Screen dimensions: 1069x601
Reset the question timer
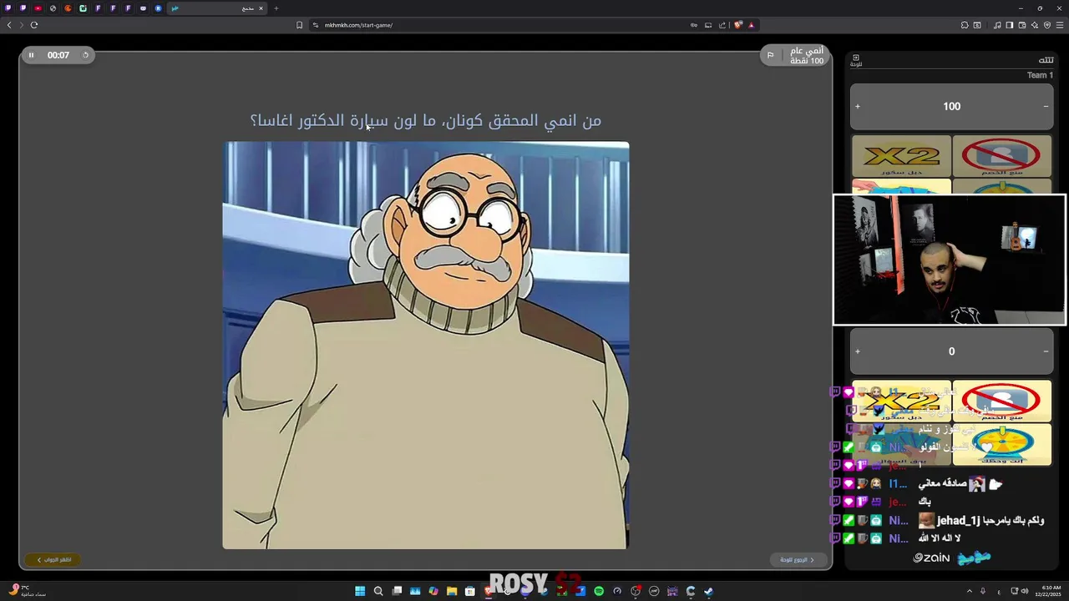click(x=85, y=55)
